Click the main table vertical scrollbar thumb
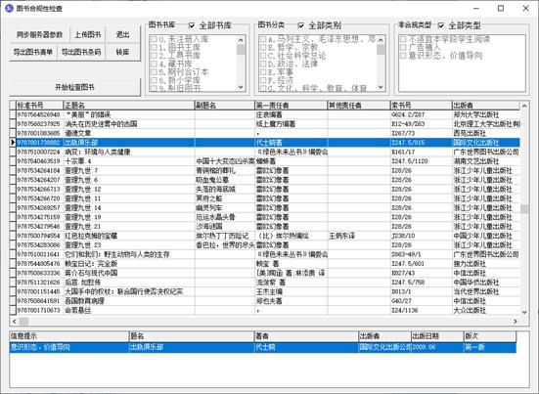Viewport: 539px width, 394px height. [x=524, y=208]
